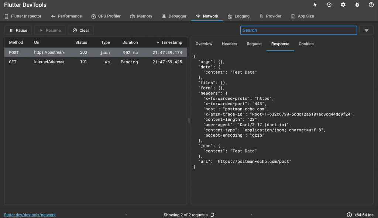Sort by the Method column header

[x=16, y=42]
